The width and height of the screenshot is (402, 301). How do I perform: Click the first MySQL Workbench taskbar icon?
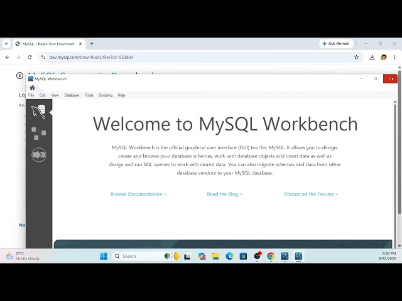coord(285,256)
